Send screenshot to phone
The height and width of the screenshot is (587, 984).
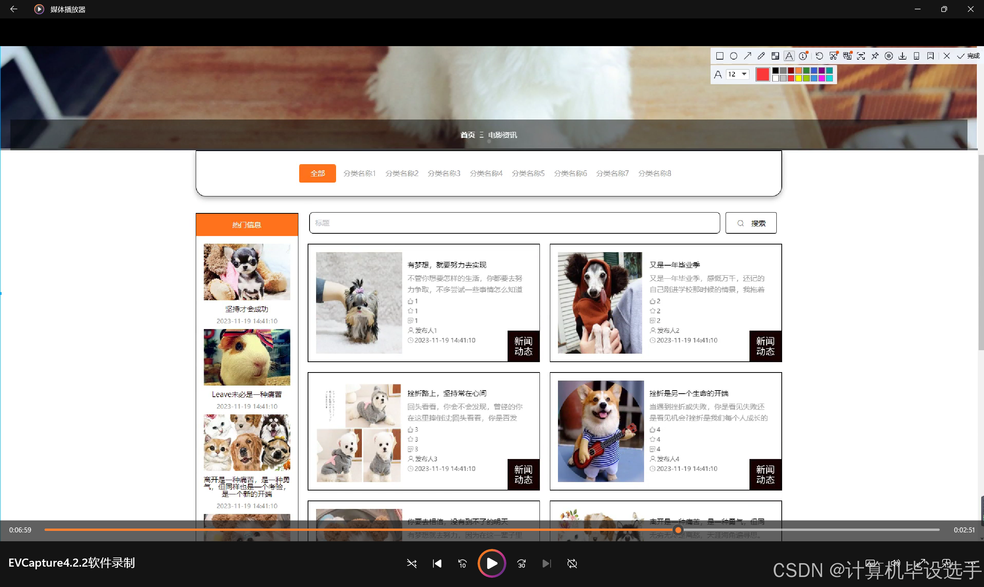tap(916, 56)
